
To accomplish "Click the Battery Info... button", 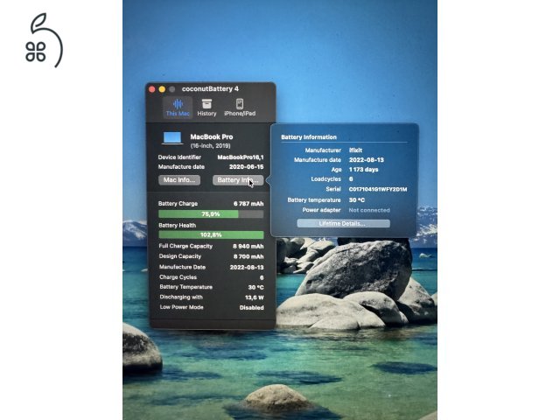I will pyautogui.click(x=238, y=180).
